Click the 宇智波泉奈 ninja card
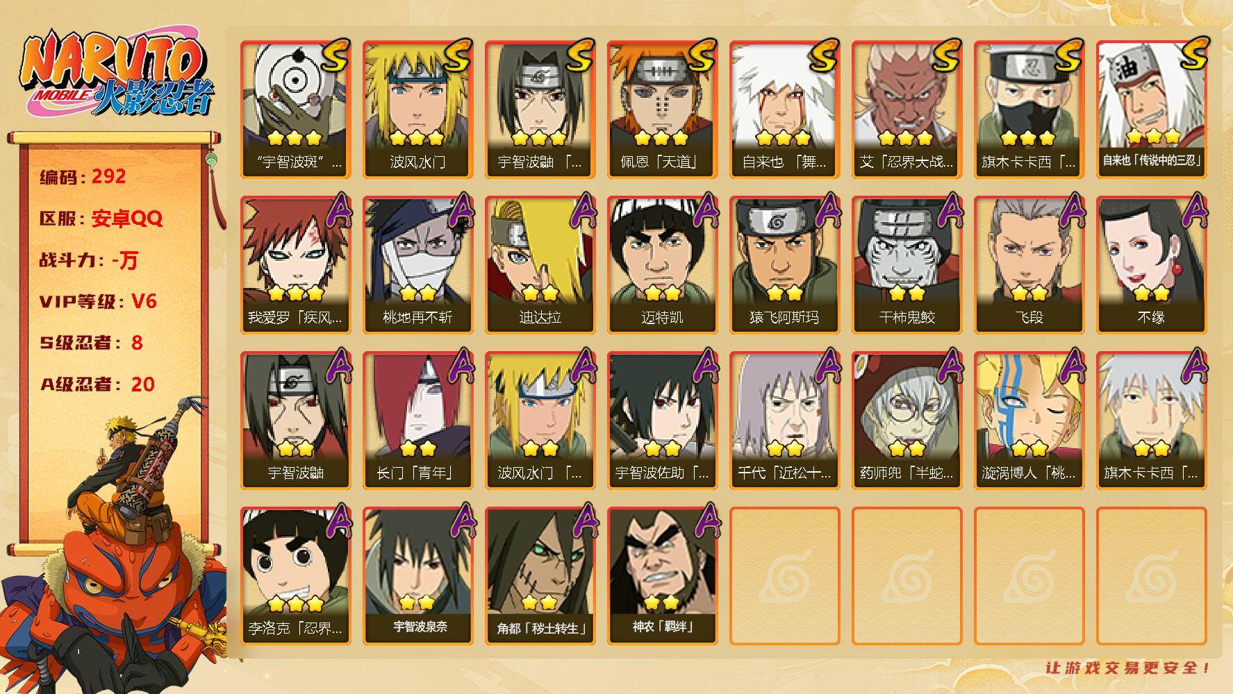 (417, 575)
